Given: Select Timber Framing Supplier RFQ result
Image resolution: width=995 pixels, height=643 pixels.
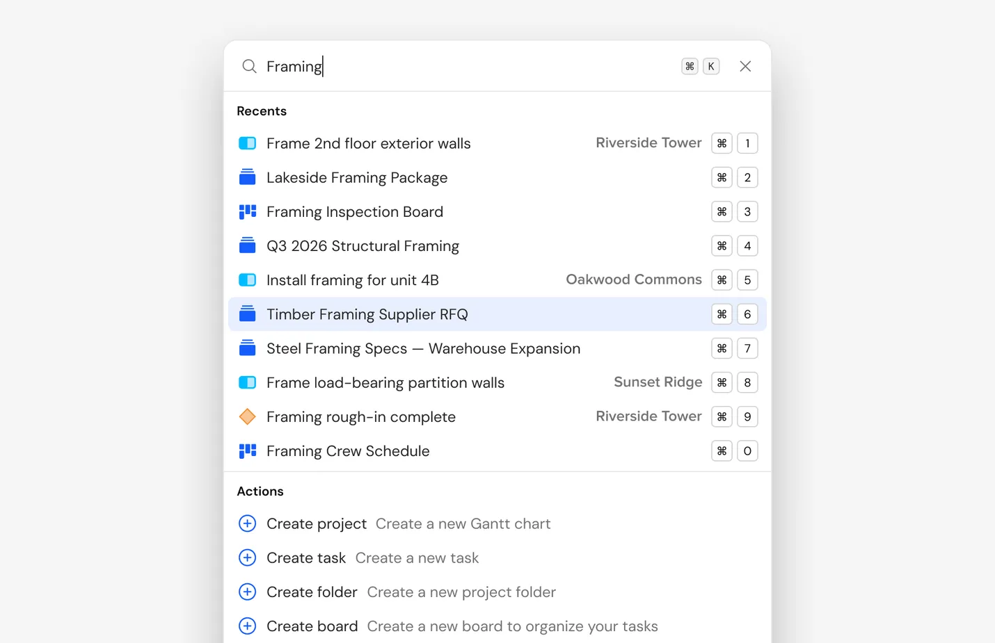Looking at the screenshot, I should [x=497, y=314].
